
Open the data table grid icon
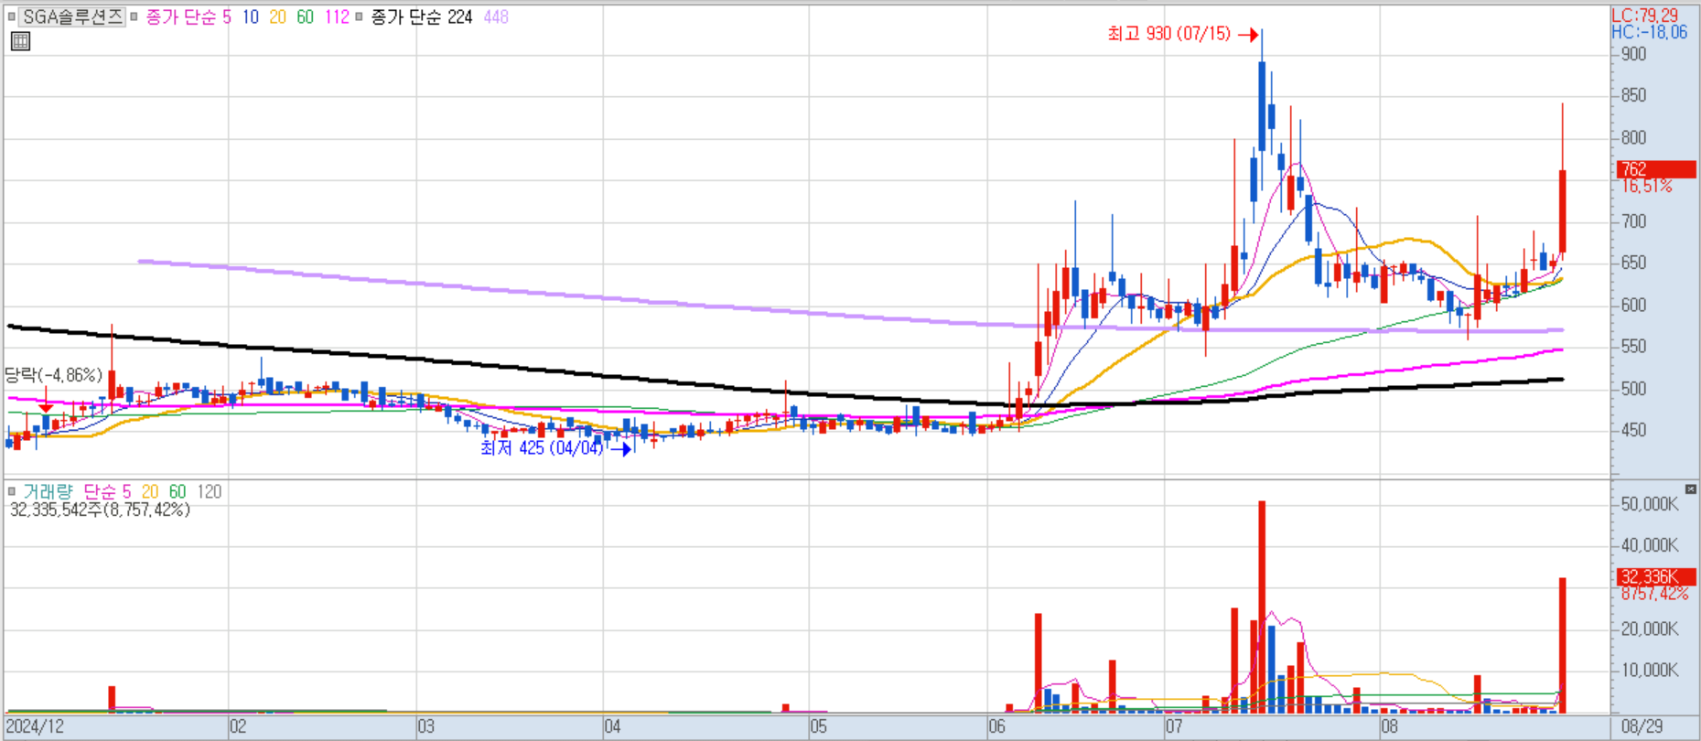[x=20, y=41]
